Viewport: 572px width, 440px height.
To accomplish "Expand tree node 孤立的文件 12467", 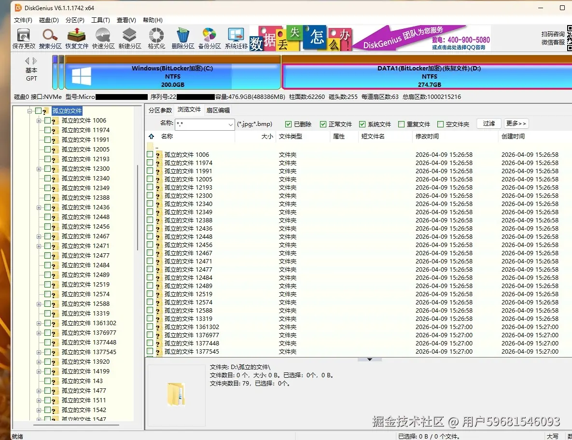I will [x=39, y=236].
